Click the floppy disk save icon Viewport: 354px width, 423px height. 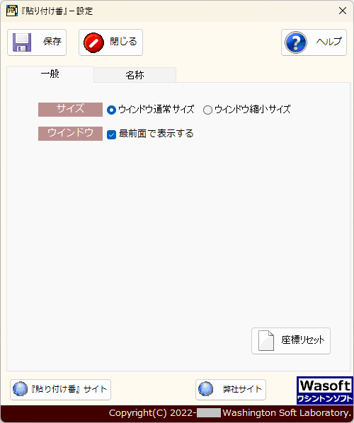(x=22, y=42)
